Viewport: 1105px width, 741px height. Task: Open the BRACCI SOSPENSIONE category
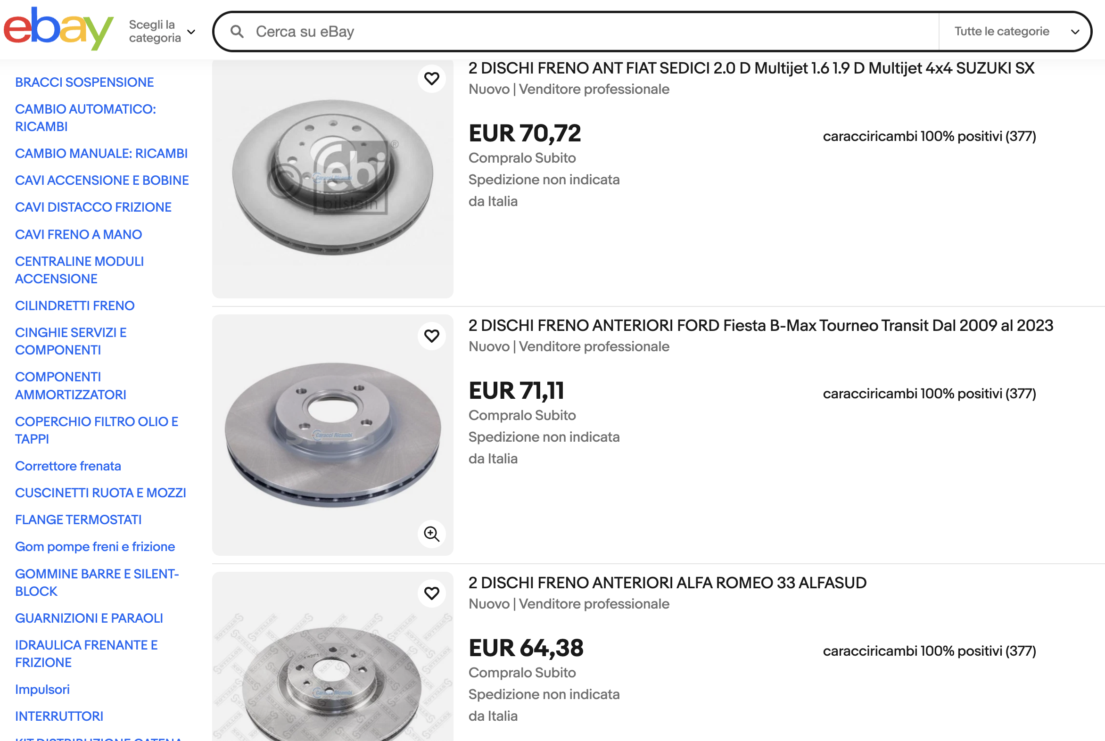tap(84, 82)
